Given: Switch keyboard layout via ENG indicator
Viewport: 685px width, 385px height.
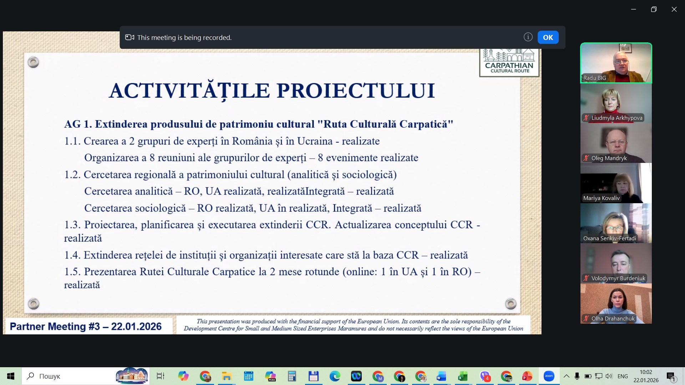Looking at the screenshot, I should coord(623,376).
